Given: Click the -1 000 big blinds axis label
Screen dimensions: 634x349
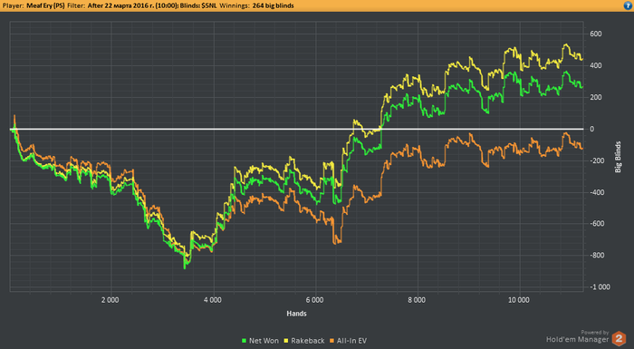Looking at the screenshot, I should point(600,287).
